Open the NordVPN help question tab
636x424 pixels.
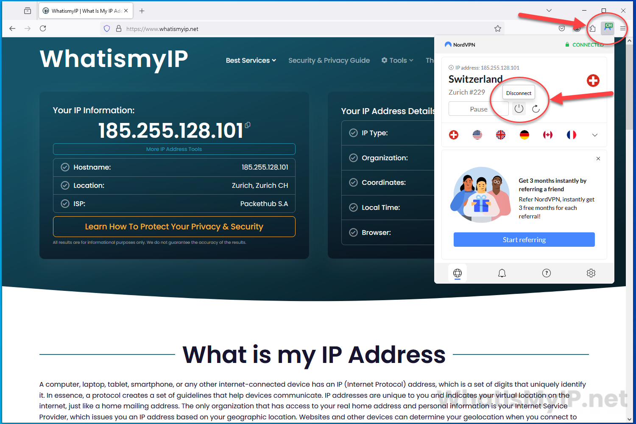pos(547,273)
